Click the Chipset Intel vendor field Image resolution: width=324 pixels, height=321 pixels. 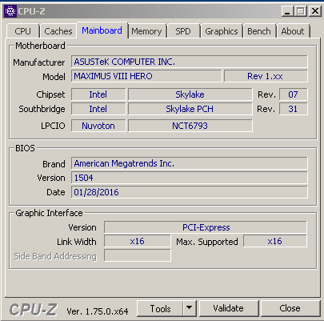[98, 94]
